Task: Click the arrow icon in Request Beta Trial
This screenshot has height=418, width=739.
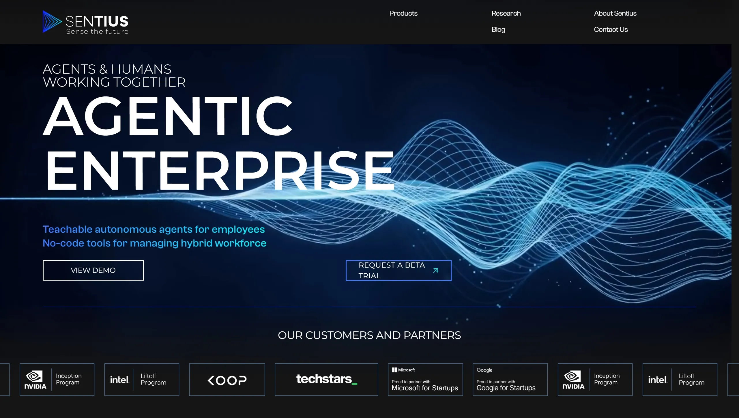Action: point(435,270)
